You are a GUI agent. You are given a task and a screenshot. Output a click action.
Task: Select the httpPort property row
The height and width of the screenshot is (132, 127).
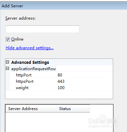(x=61, y=75)
